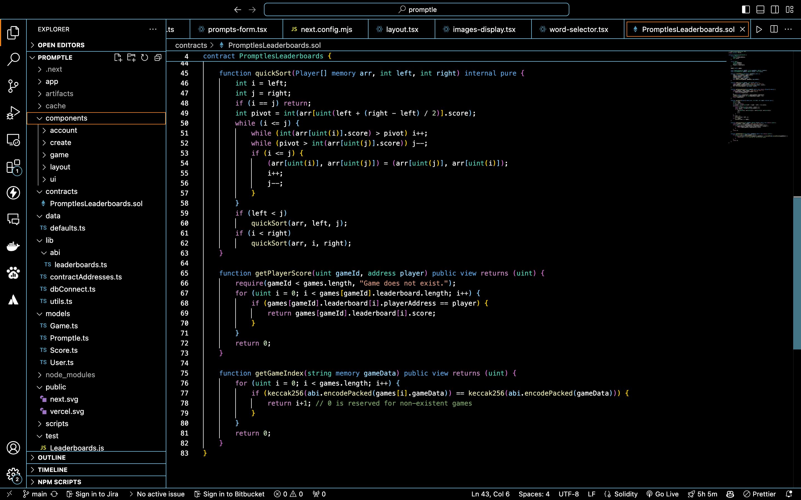Image resolution: width=801 pixels, height=500 pixels.
Task: Expand the Timeline section
Action: pyautogui.click(x=96, y=469)
